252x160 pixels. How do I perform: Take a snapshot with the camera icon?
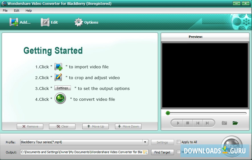pos(224,123)
